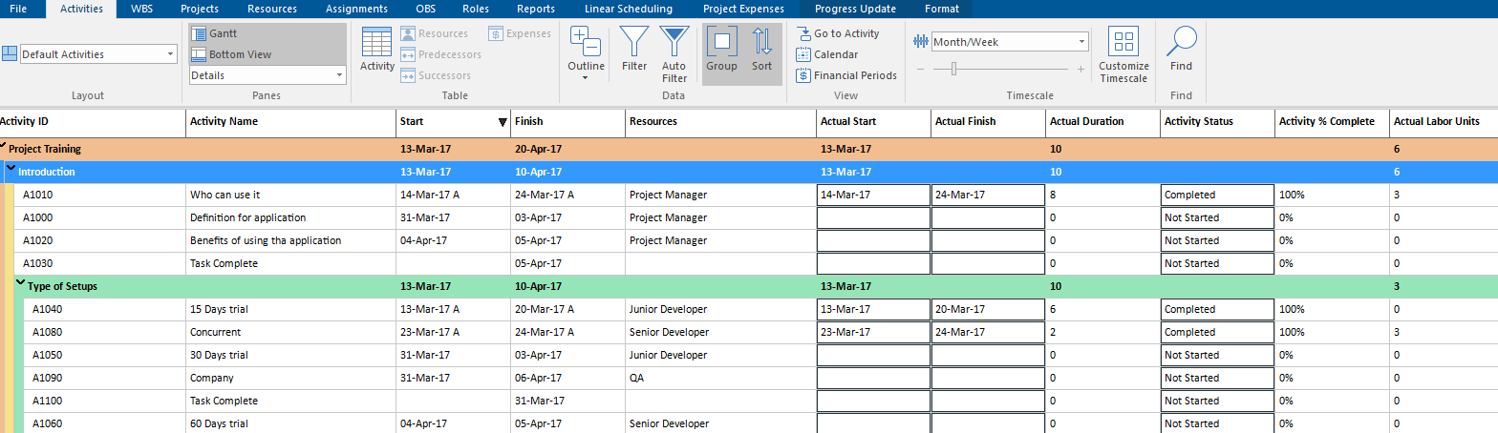Sort by the Start column header
The width and height of the screenshot is (1498, 433).
454,122
